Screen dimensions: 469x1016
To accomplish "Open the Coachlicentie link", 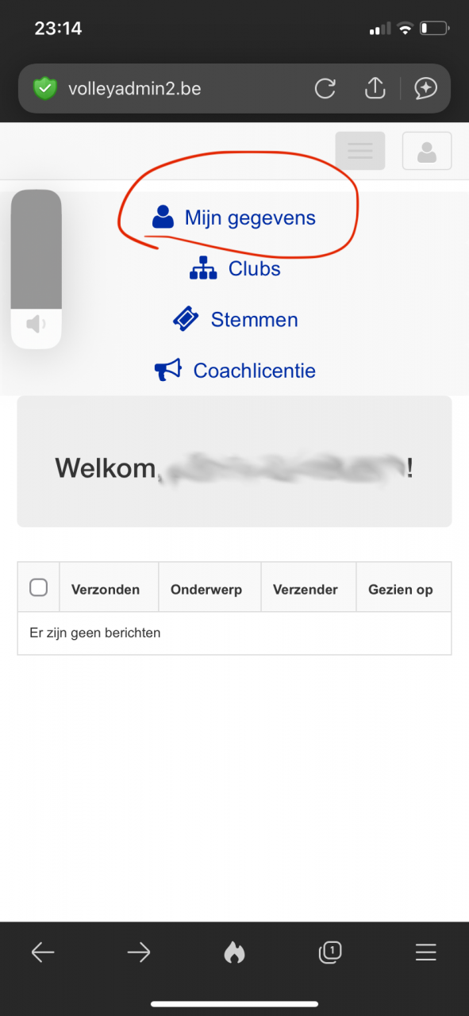I will (x=235, y=371).
